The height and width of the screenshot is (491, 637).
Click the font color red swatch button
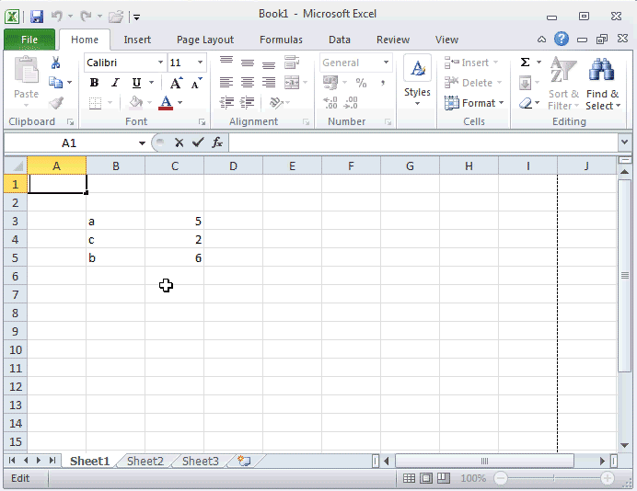(x=166, y=103)
